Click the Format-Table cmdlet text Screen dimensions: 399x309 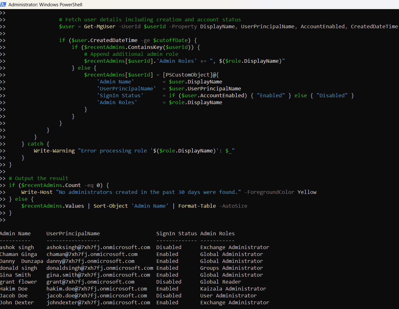point(197,206)
